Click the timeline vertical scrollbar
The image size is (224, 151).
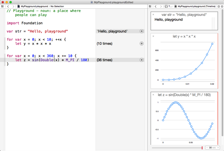coord(222,73)
